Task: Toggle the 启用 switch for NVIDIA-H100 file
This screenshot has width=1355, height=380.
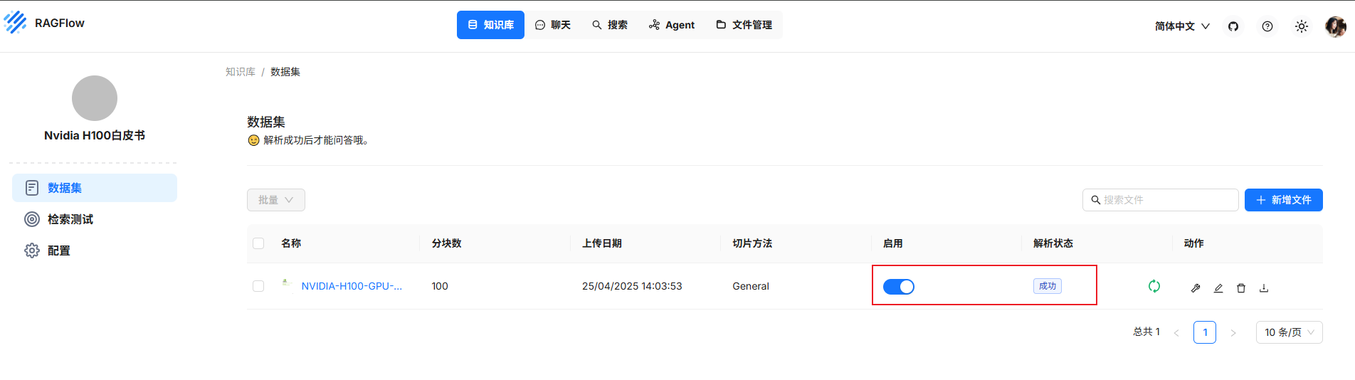Action: [899, 287]
